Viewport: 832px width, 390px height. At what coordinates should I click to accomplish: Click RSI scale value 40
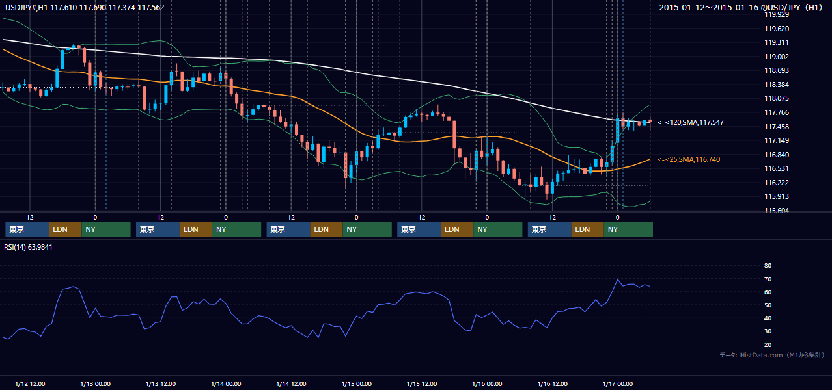768,318
